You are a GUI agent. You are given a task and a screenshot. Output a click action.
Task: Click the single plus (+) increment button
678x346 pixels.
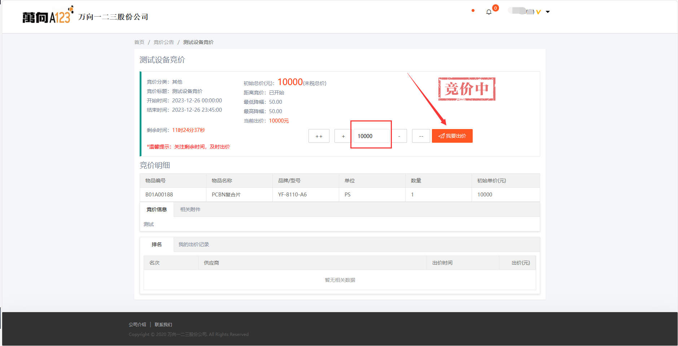tap(343, 136)
